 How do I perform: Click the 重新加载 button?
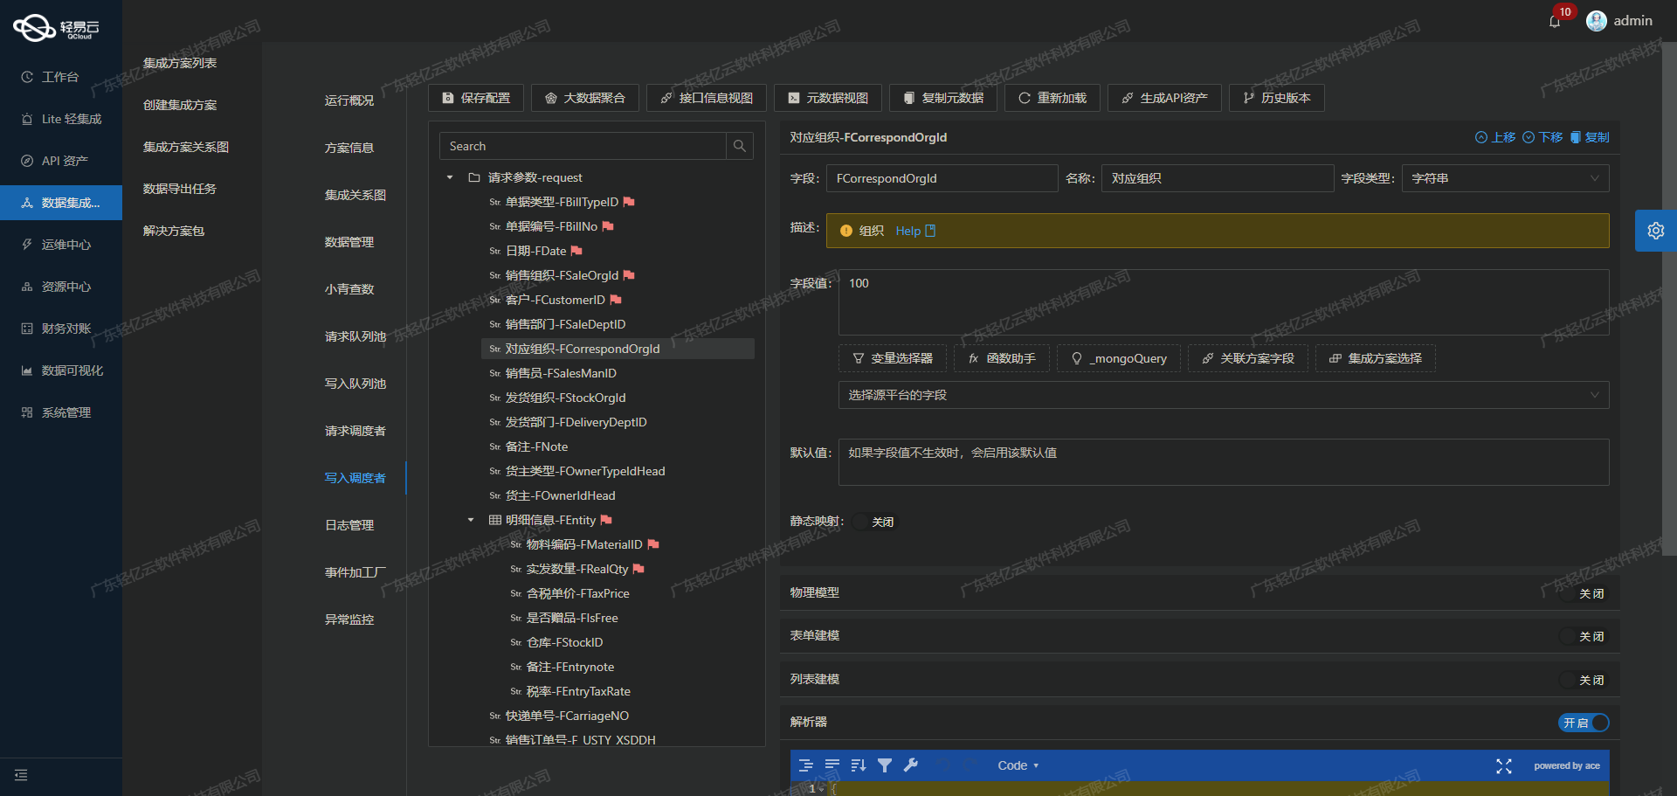[1052, 98]
